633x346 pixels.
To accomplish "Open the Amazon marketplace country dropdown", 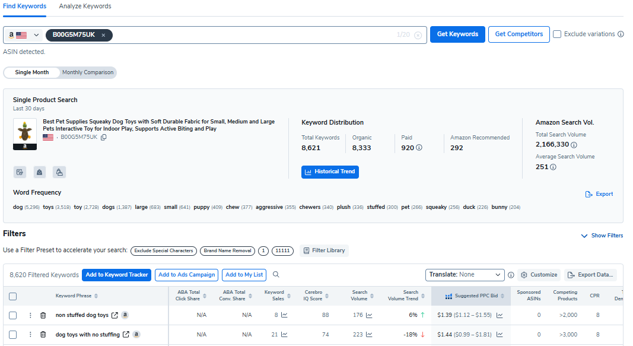I will click(24, 35).
